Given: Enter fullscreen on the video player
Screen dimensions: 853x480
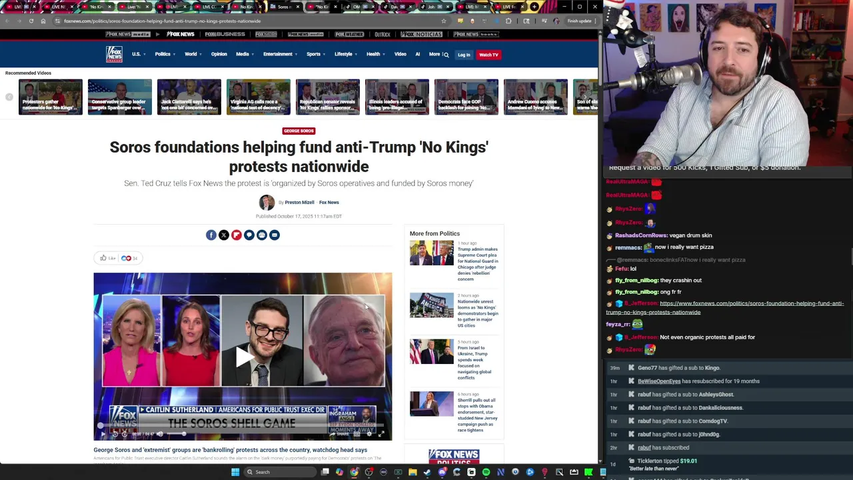Looking at the screenshot, I should point(381,434).
